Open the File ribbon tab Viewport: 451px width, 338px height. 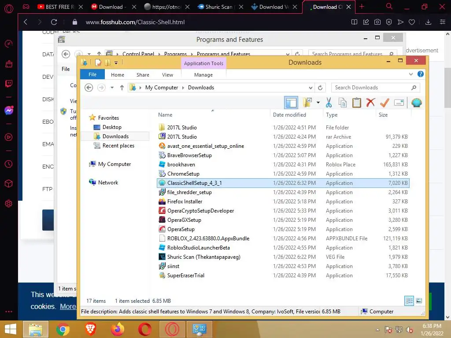click(92, 74)
